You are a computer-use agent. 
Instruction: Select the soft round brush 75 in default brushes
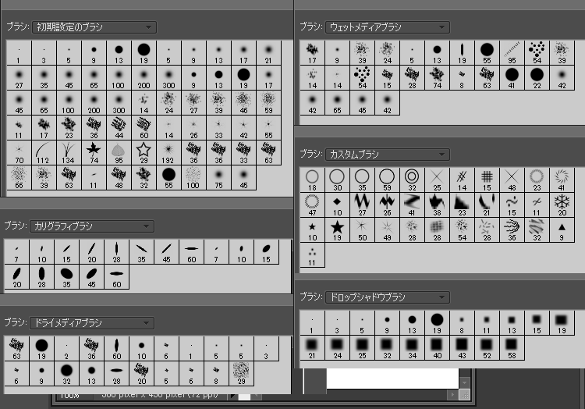218,178
